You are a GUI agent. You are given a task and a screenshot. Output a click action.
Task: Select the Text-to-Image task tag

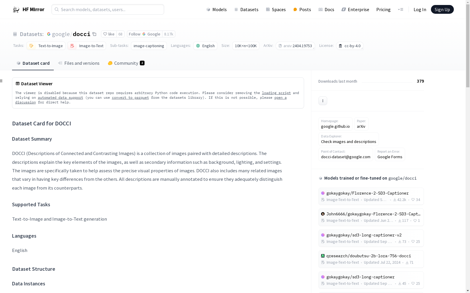pos(46,46)
